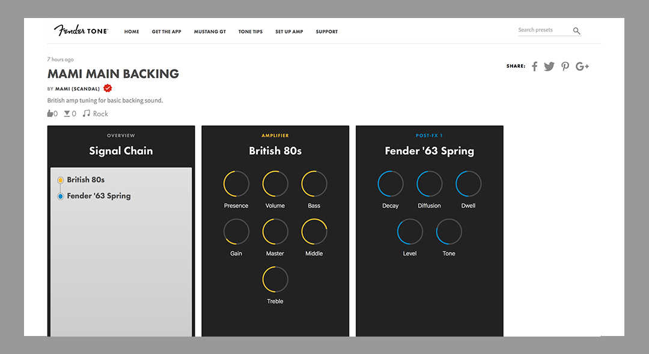
Task: Click the Volume knob
Action: 275,184
